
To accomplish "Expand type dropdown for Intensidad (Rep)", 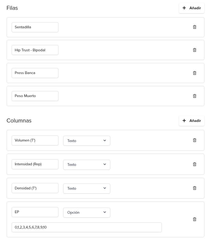I will tap(87, 165).
